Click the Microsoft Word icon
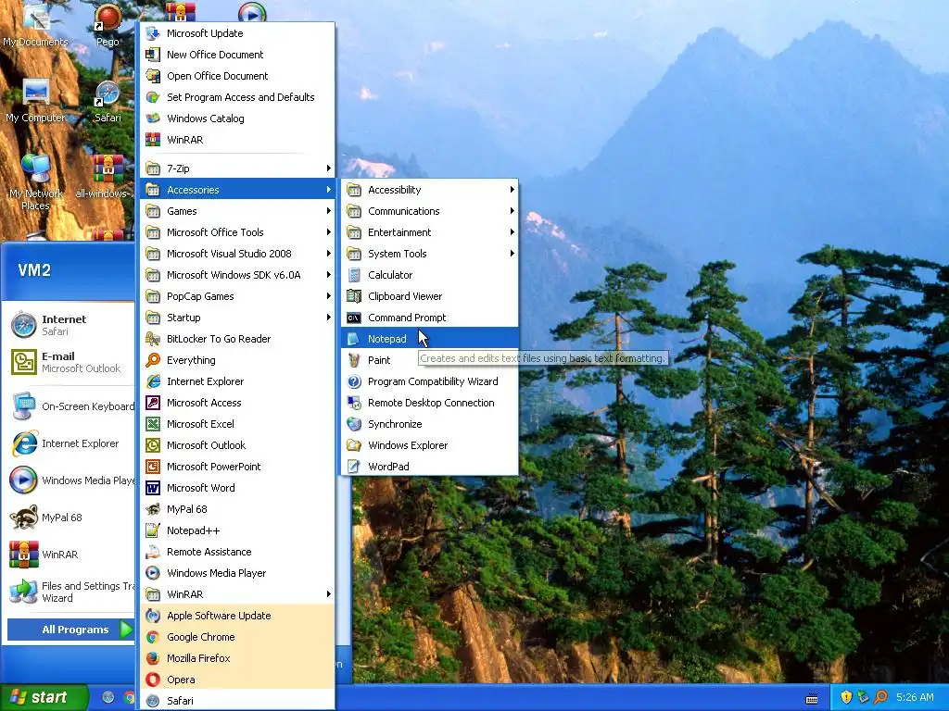The image size is (949, 711). point(153,488)
